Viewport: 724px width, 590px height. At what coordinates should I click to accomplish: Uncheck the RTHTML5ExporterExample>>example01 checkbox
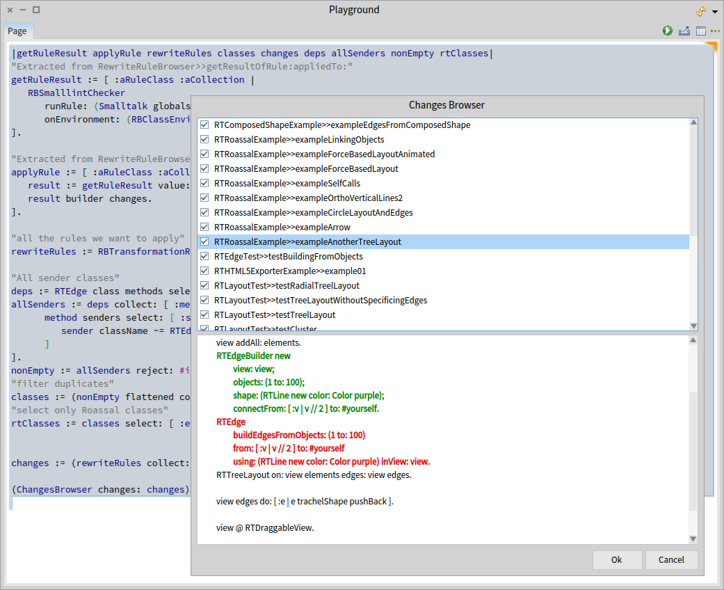coord(204,271)
